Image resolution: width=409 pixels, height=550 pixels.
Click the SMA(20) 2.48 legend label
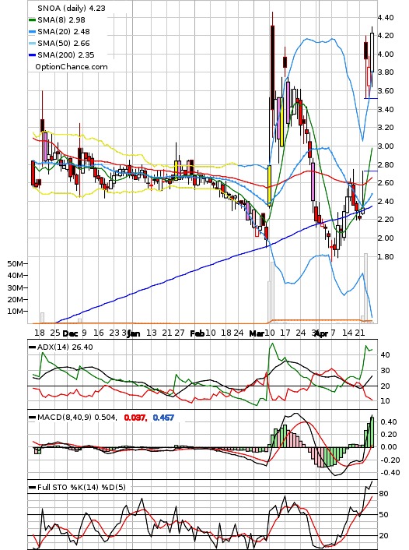click(x=64, y=32)
